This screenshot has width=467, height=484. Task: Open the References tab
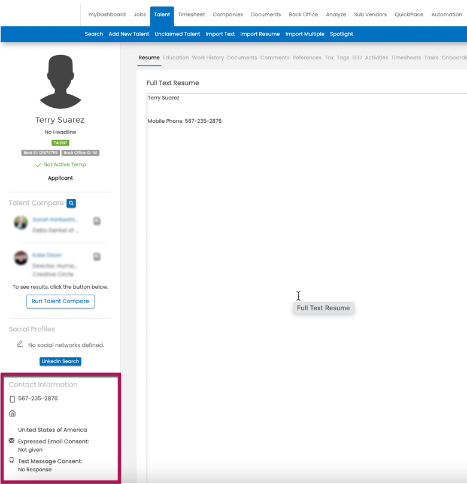(307, 58)
